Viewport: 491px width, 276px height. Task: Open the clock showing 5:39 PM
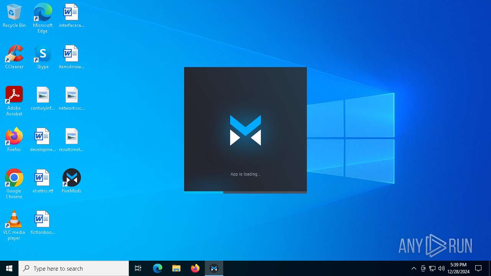[x=458, y=268]
